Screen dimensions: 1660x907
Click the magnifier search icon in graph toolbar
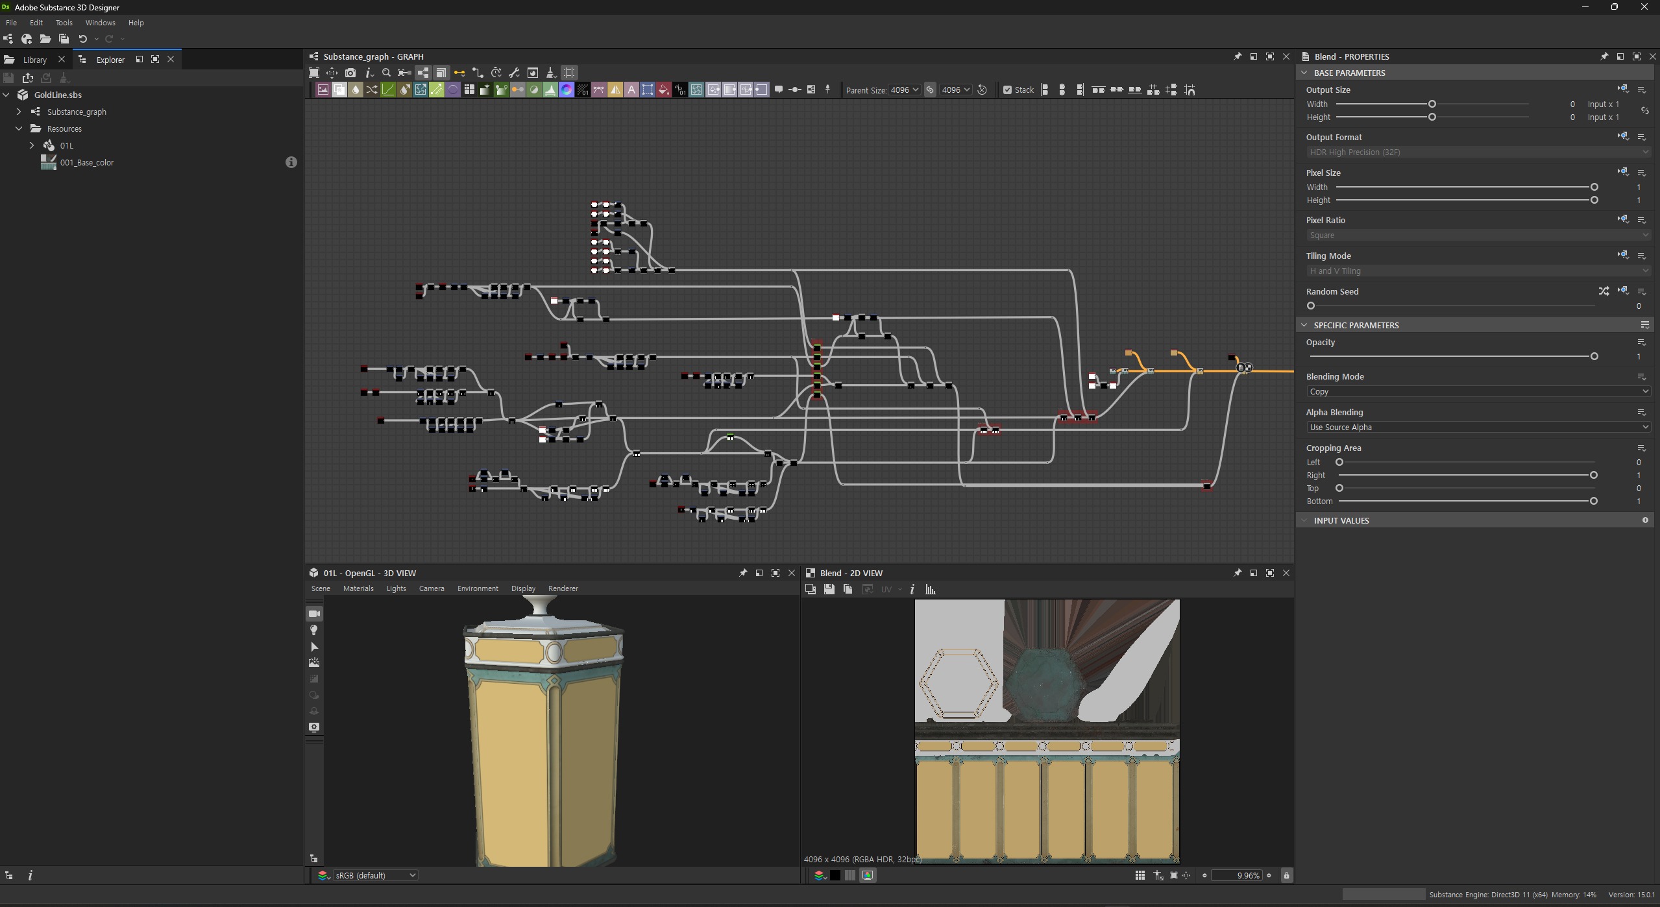point(387,73)
